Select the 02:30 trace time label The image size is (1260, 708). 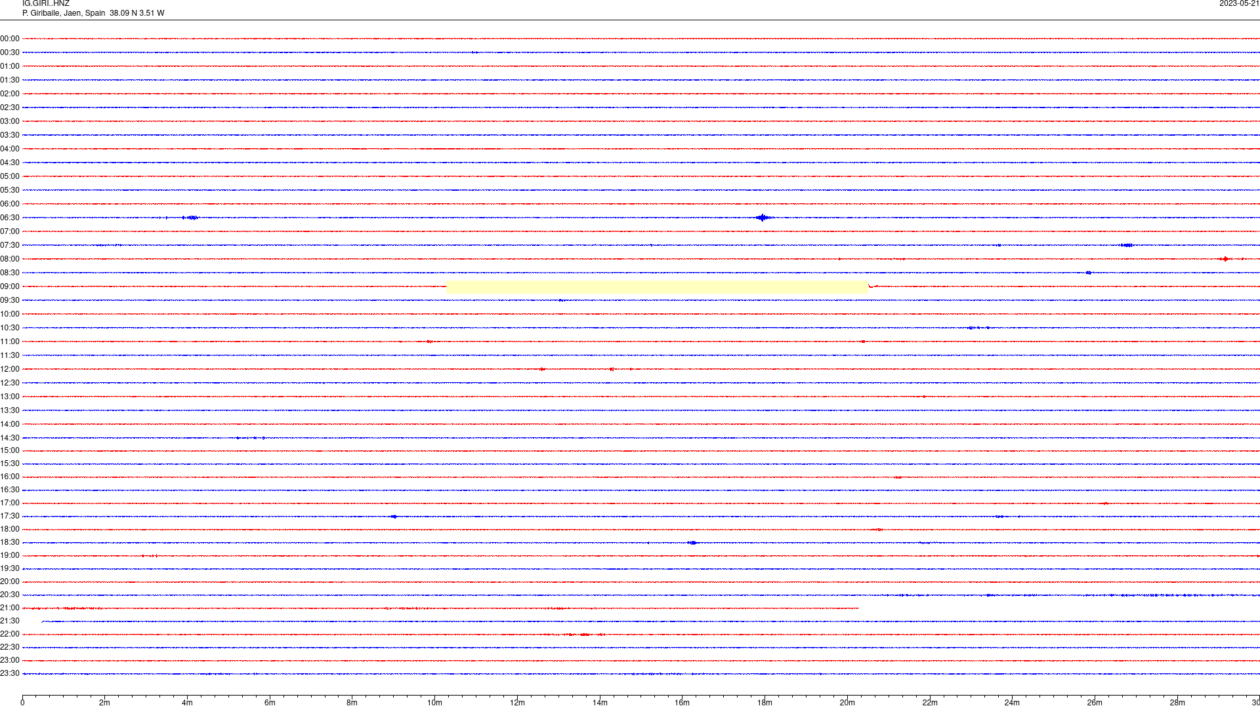point(10,108)
